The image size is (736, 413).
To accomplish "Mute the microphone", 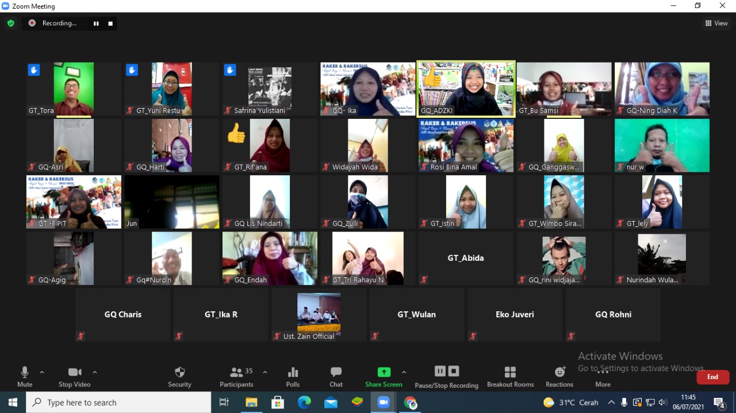I will click(25, 376).
